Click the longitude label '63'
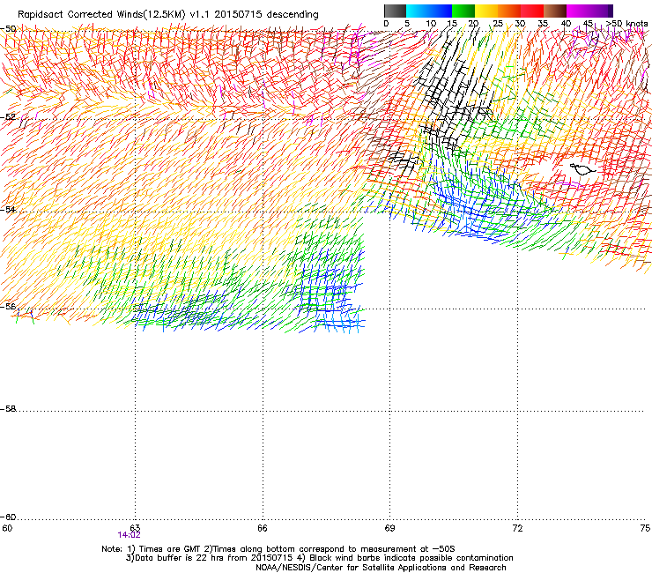Viewport: 652px width, 573px height. [135, 528]
